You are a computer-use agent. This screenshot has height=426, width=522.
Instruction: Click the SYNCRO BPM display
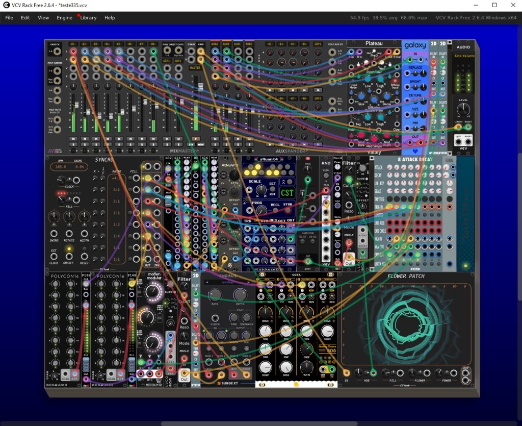[61, 166]
